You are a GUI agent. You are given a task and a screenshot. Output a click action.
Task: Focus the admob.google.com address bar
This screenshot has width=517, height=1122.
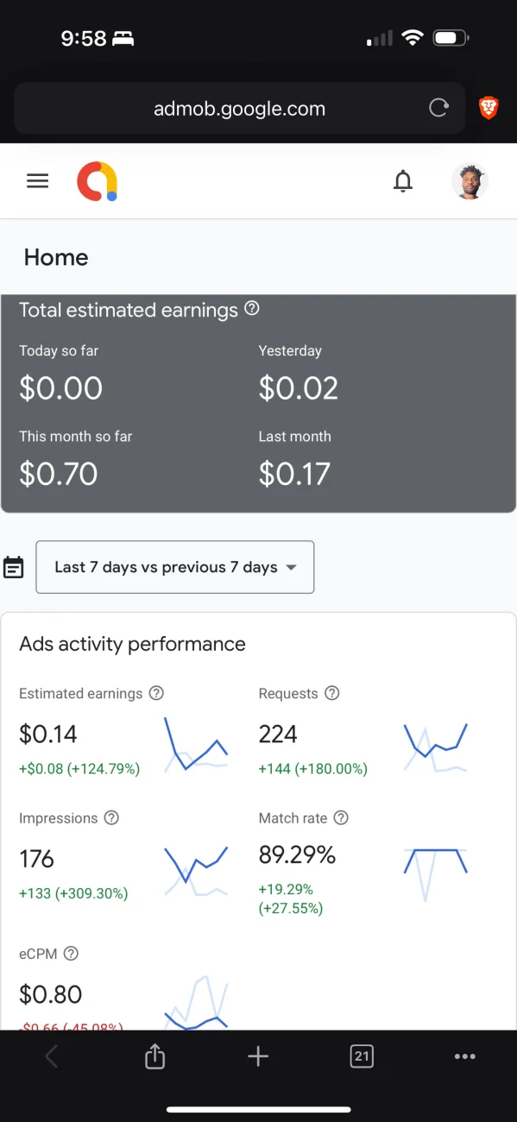point(239,109)
